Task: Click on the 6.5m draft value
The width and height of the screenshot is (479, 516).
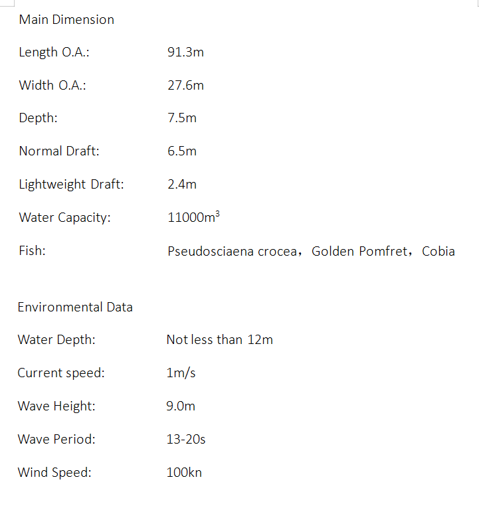Action: point(182,151)
